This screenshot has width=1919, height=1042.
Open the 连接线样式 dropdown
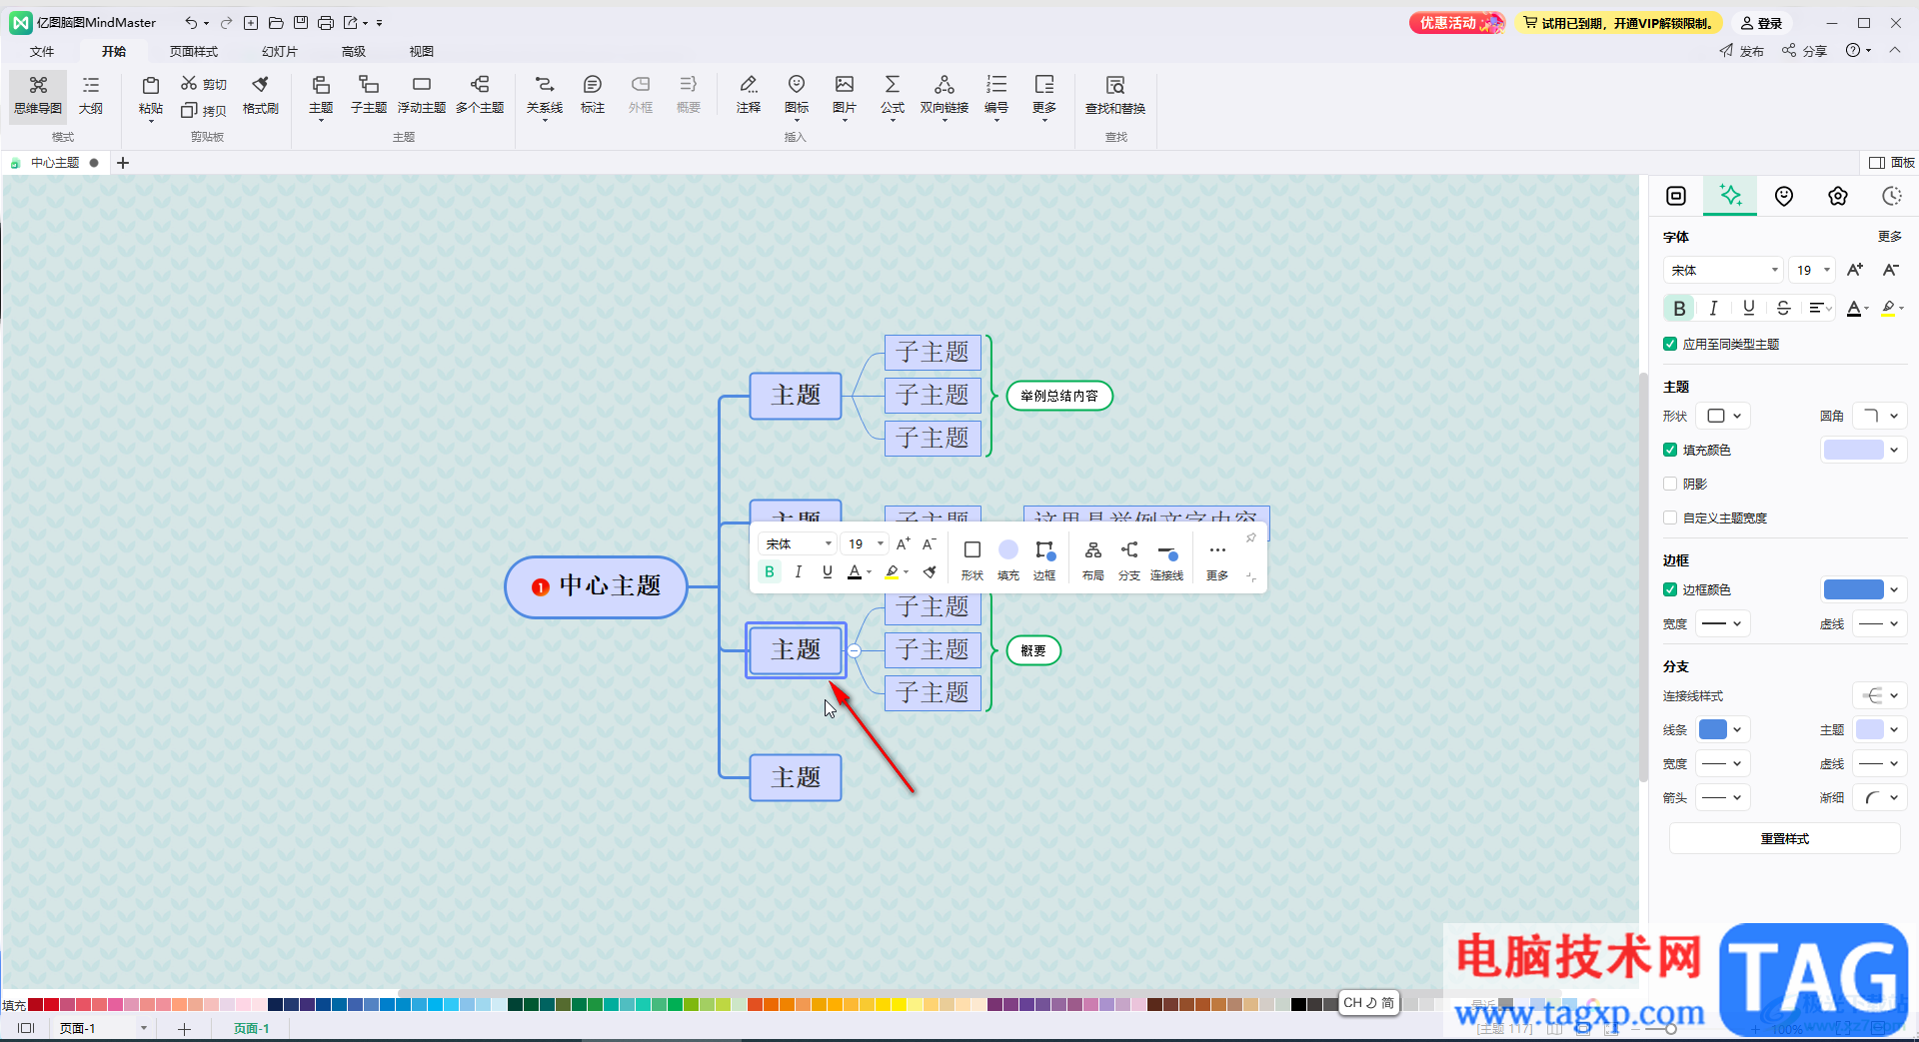coord(1880,695)
